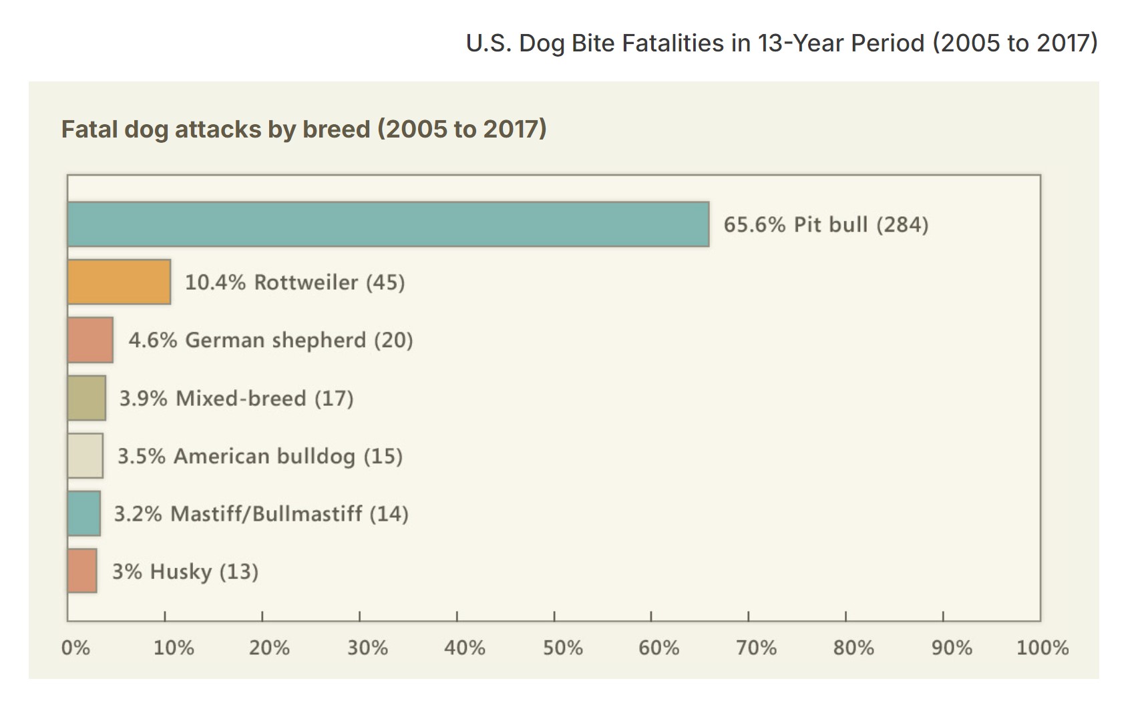Select the German shepherd bar
This screenshot has width=1148, height=705.
[90, 340]
